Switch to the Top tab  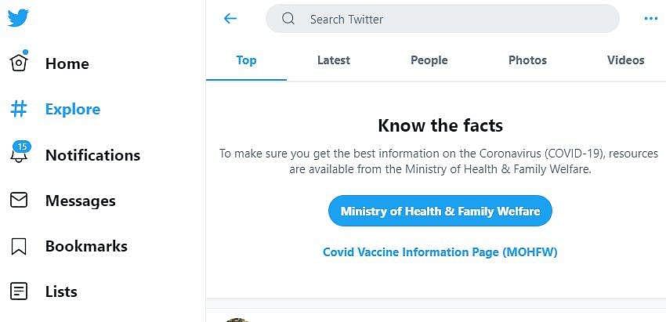pos(246,60)
